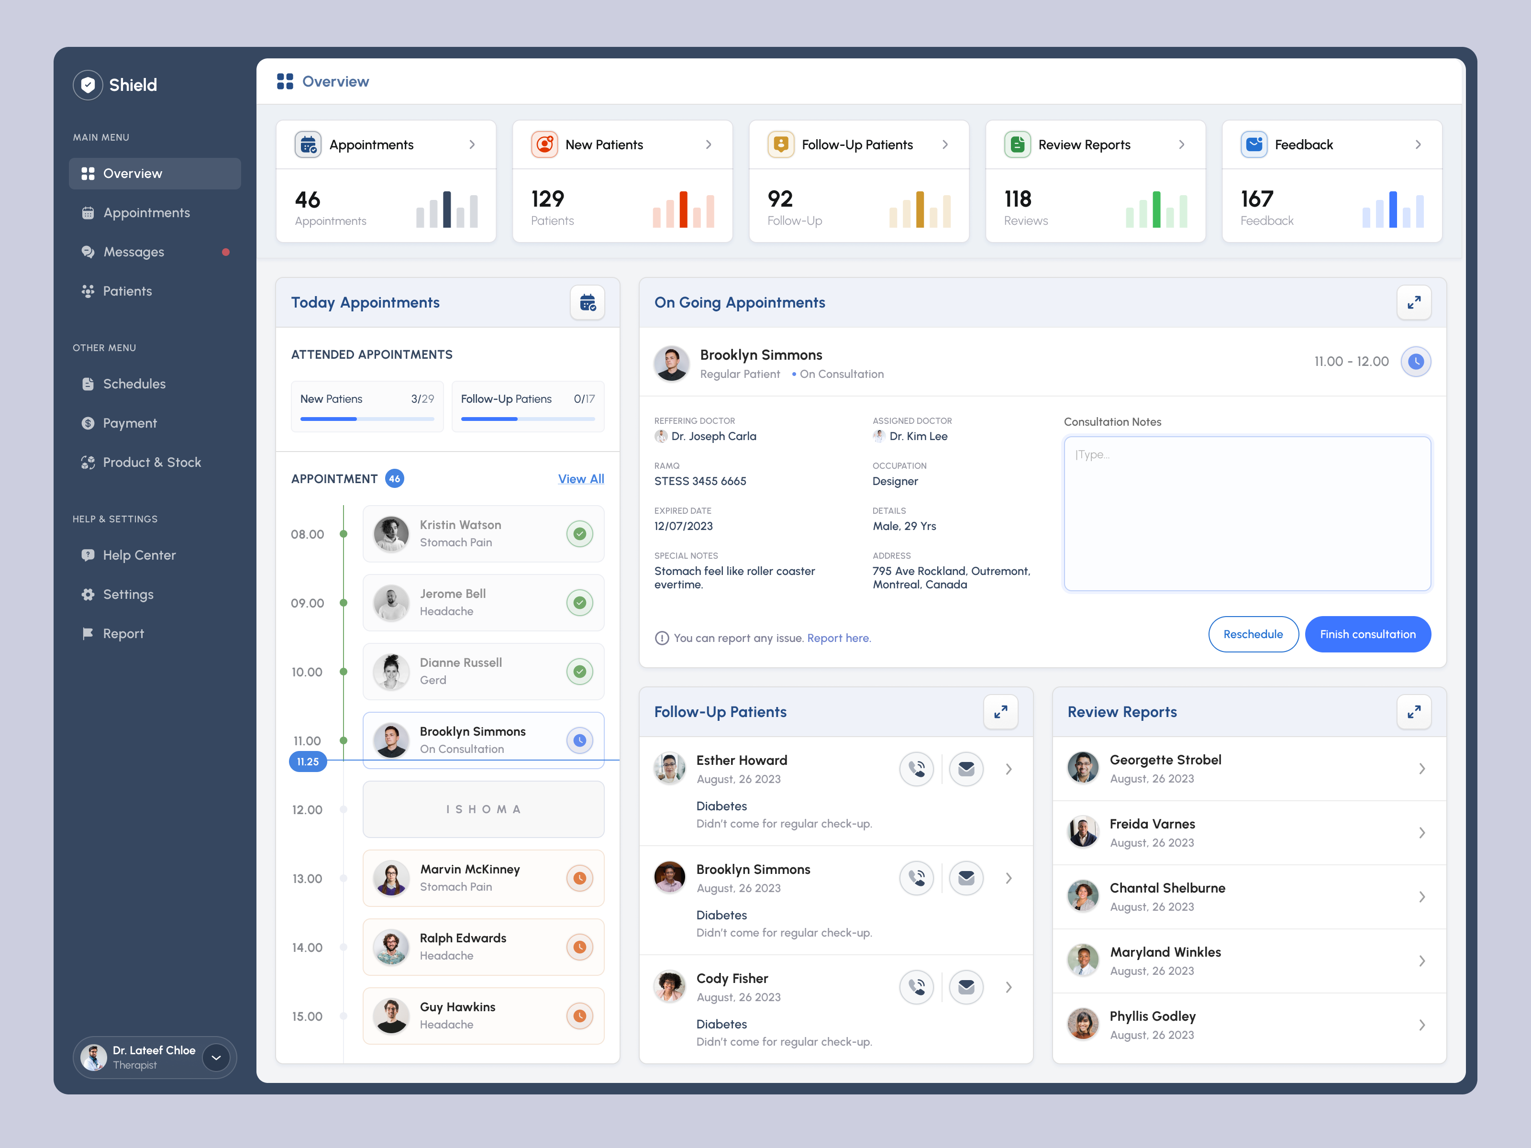Click the Shield logo icon
Image resolution: width=1531 pixels, height=1148 pixels.
point(88,85)
